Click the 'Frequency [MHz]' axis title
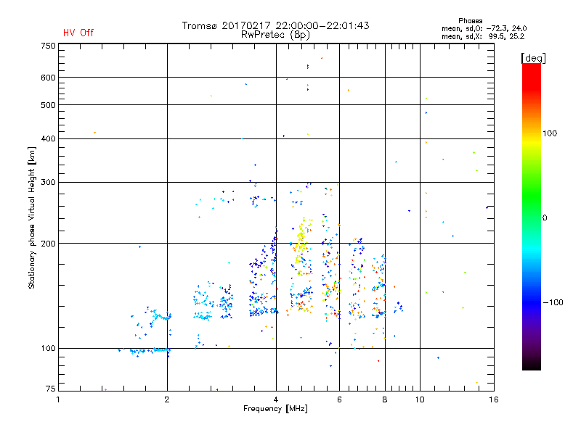This screenshot has height=435, width=581. pyautogui.click(x=275, y=409)
